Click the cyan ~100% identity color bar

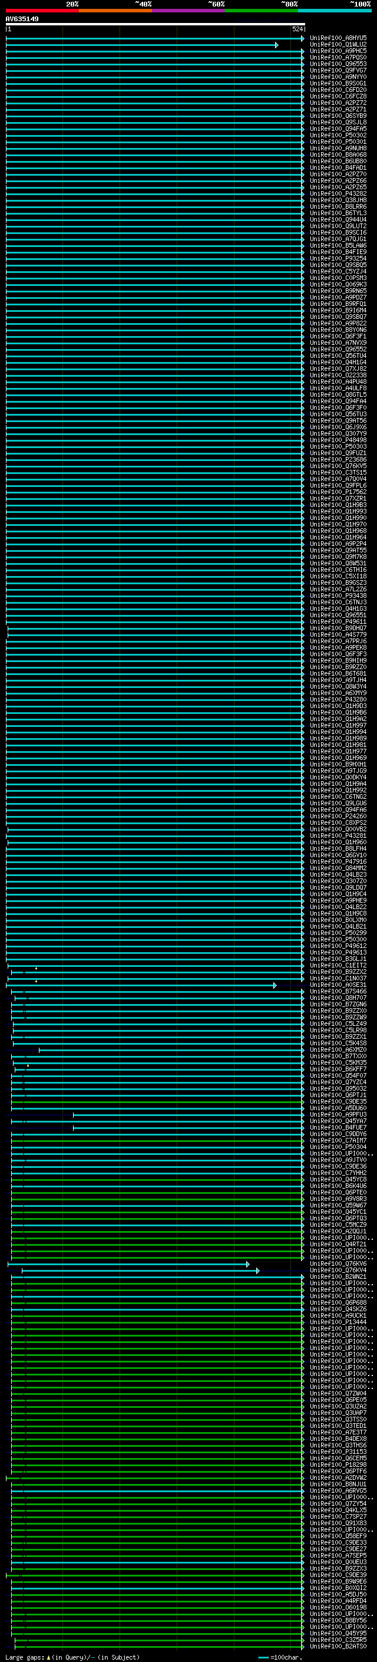tap(335, 11)
